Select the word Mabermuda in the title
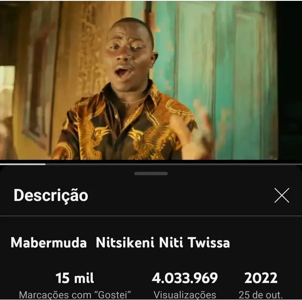302x300 pixels. (49, 242)
